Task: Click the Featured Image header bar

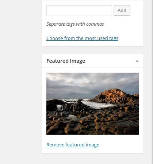Action: coord(93,61)
